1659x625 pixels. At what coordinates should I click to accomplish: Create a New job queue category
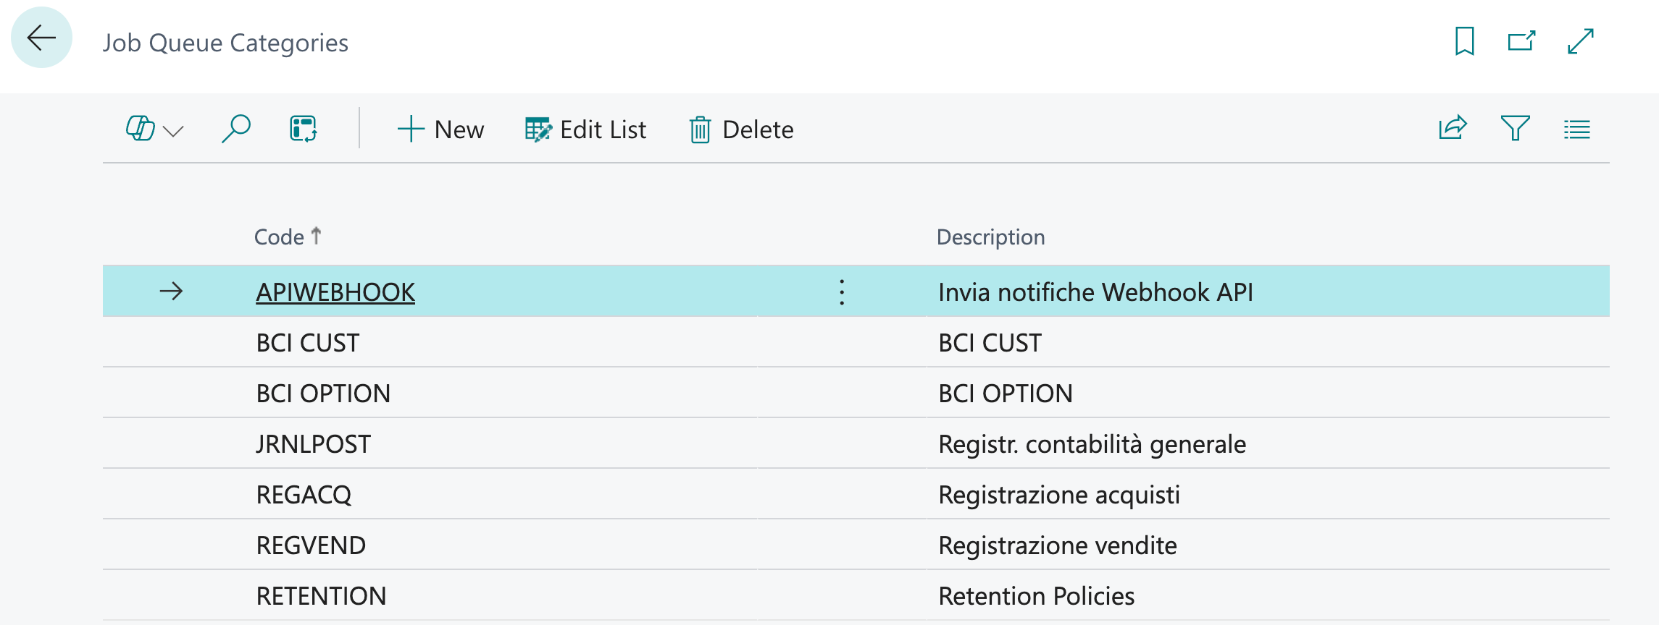coord(440,129)
